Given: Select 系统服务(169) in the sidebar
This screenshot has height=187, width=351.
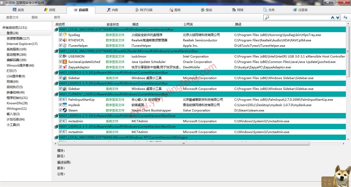Looking at the screenshot, I should 16,49.
